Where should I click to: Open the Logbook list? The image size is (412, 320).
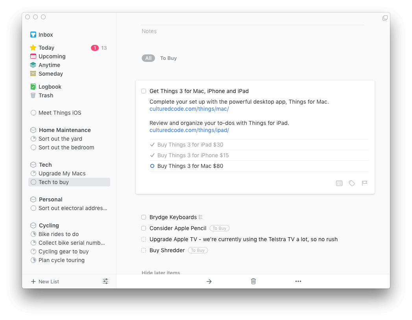pyautogui.click(x=69, y=87)
